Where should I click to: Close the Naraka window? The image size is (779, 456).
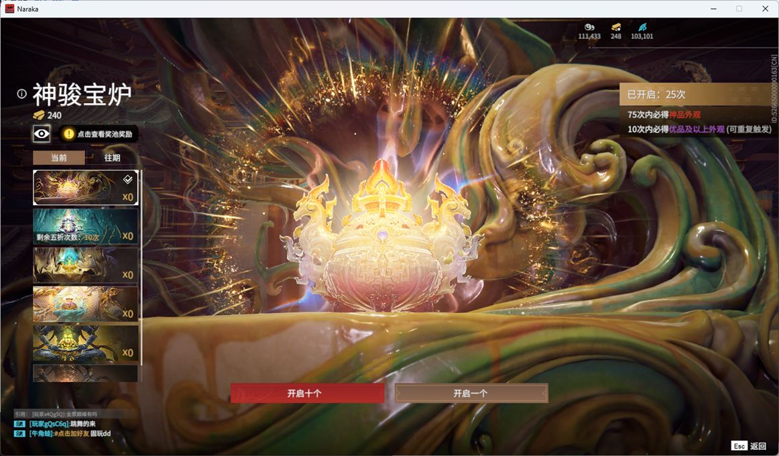[765, 9]
